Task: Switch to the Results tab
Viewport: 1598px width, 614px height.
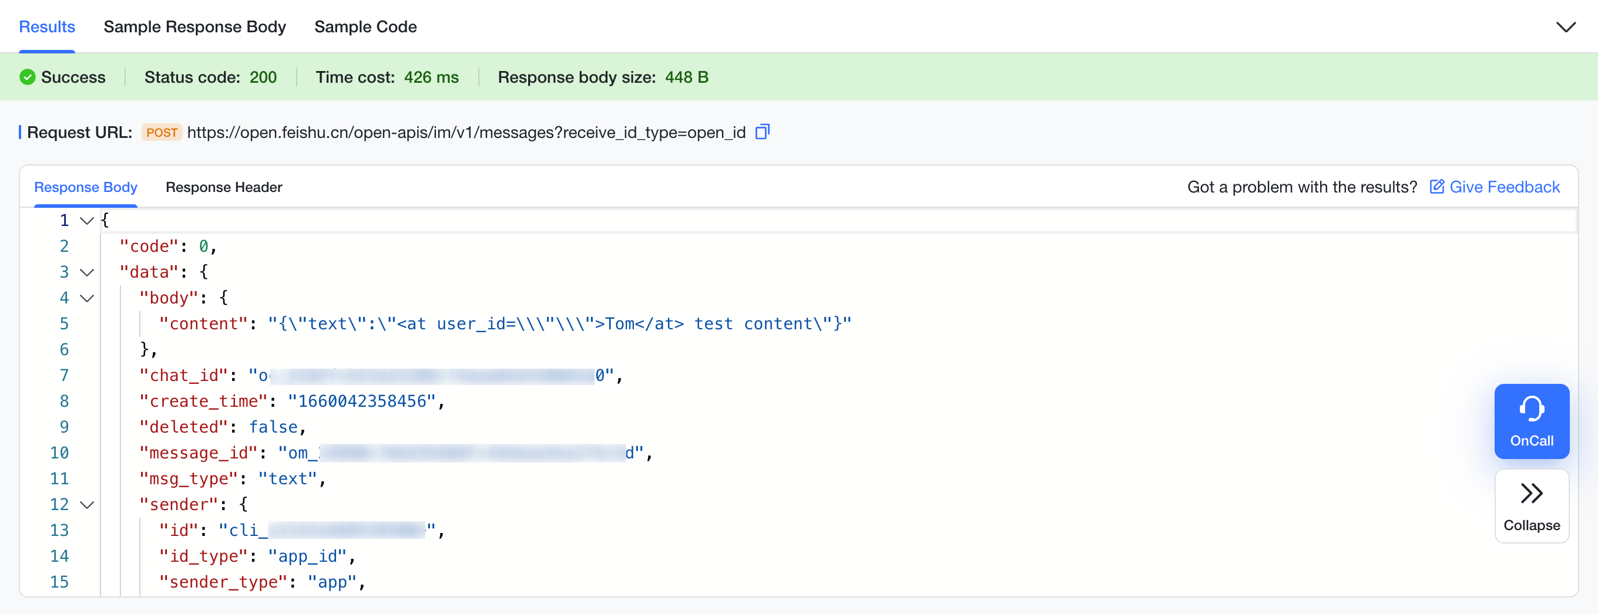Action: [47, 27]
